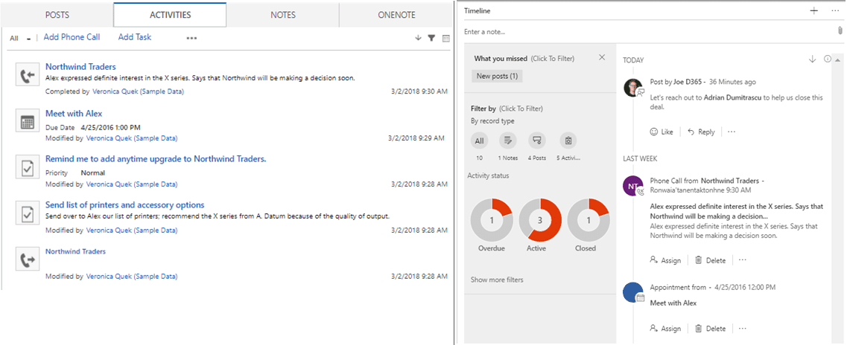Click the Closed status donut chart

click(x=589, y=220)
